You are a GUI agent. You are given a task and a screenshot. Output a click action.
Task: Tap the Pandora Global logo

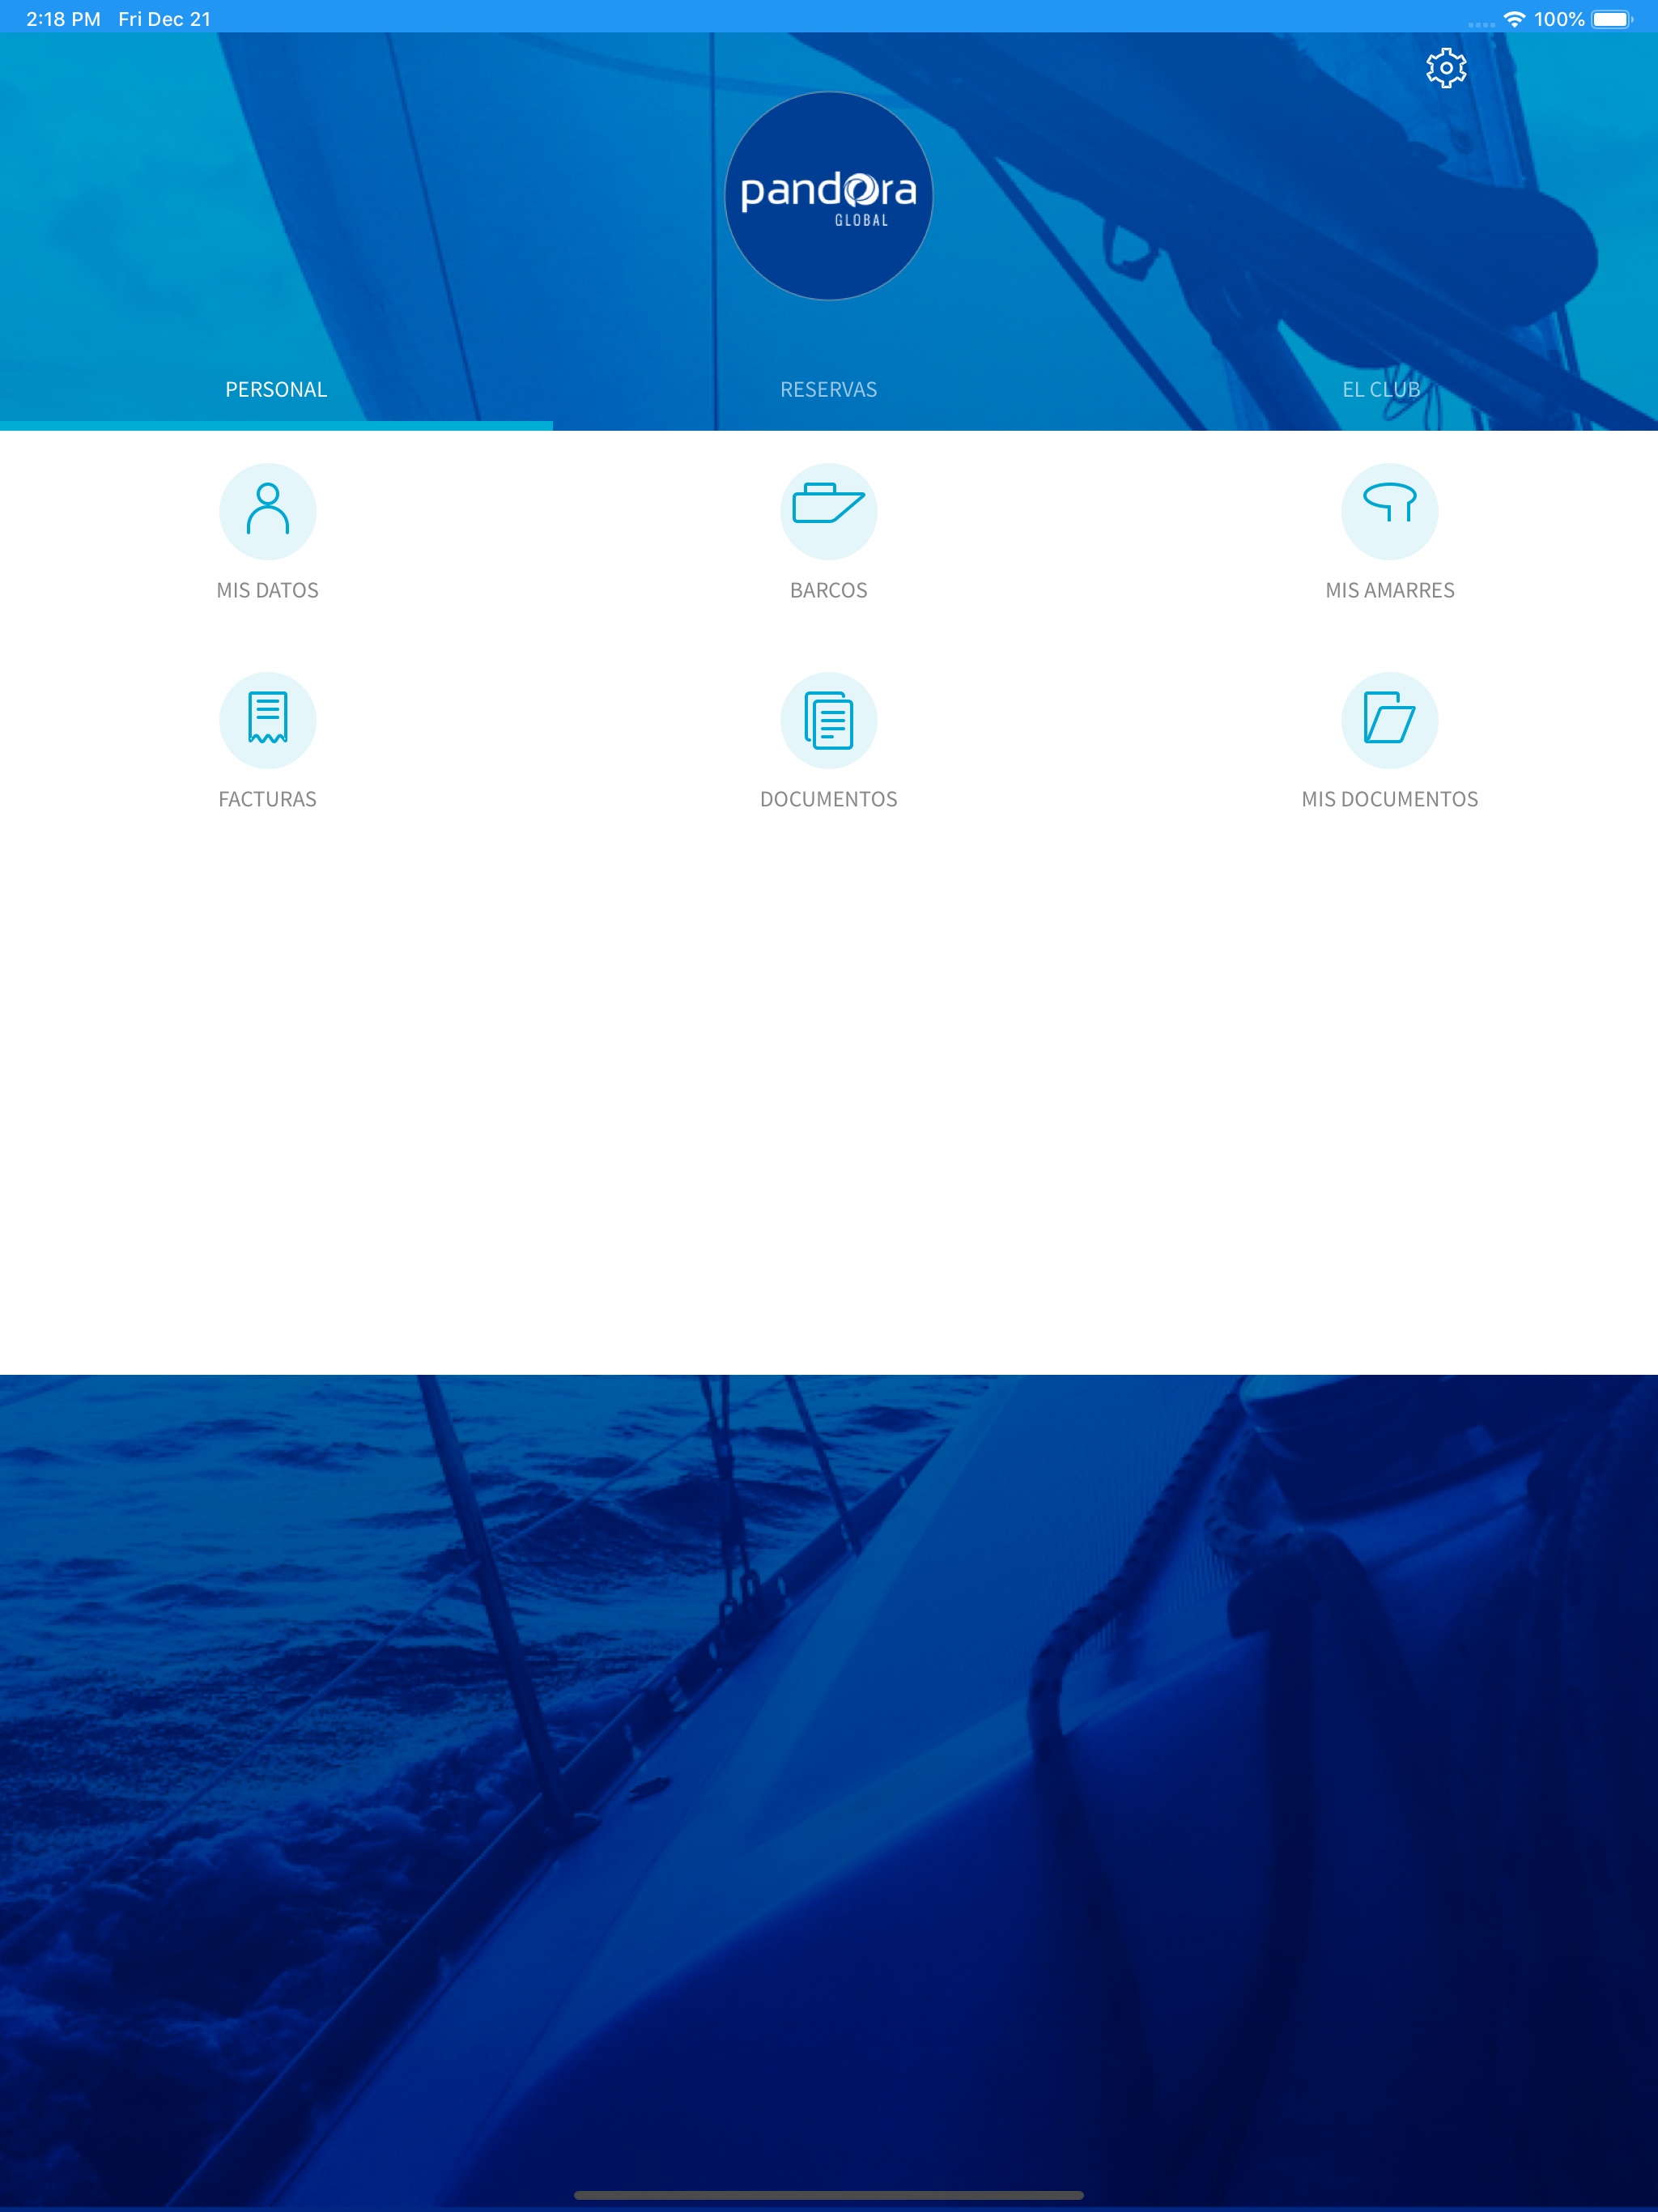[828, 196]
